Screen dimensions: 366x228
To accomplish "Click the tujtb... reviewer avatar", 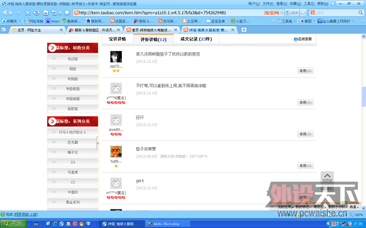I will tap(116, 152).
